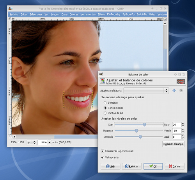This screenshot has width=195, height=180.
Task: Click the vertical scrollbar up arrow
Action: pyautogui.click(x=165, y=24)
